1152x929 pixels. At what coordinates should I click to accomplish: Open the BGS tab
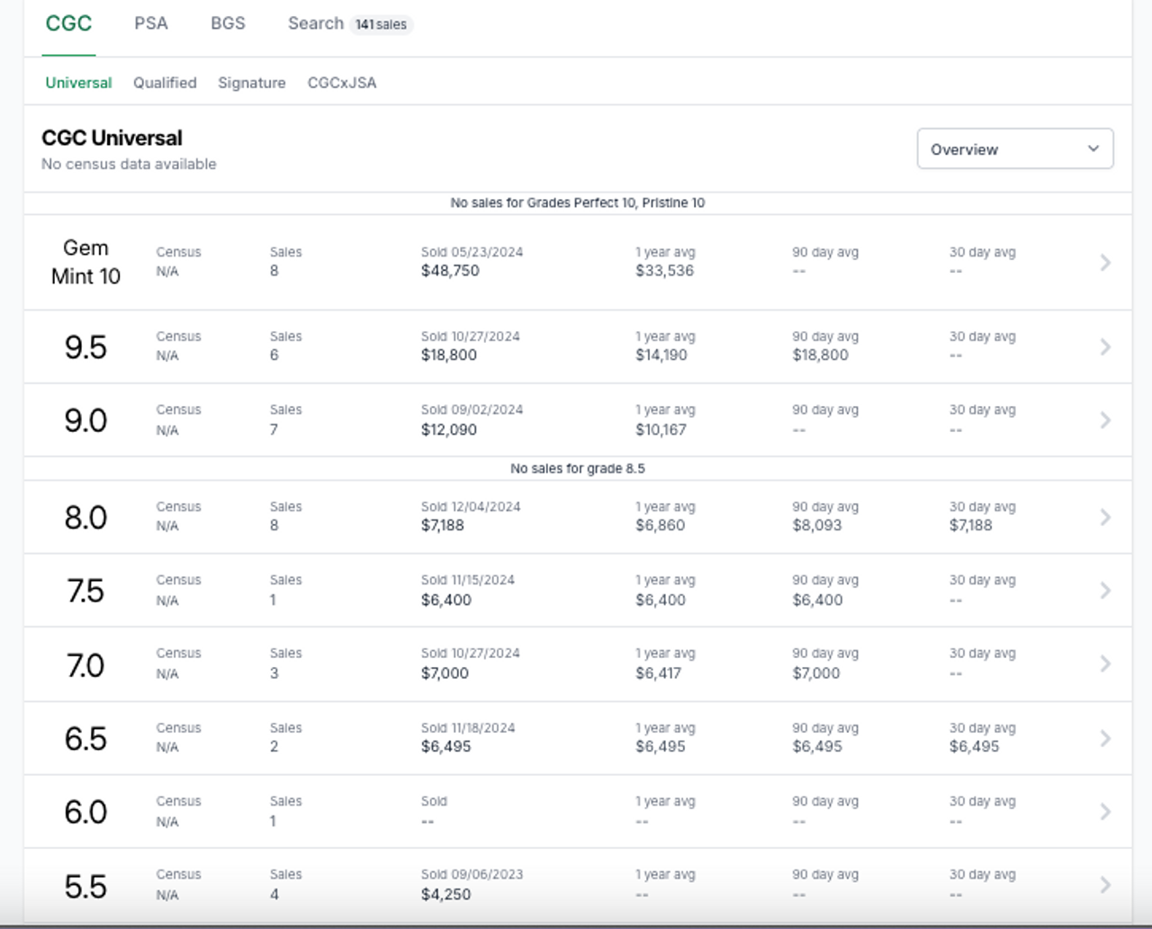228,23
